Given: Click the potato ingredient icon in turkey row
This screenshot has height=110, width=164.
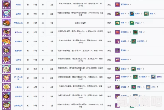Looking at the screenshot, I should pyautogui.click(x=118, y=23).
